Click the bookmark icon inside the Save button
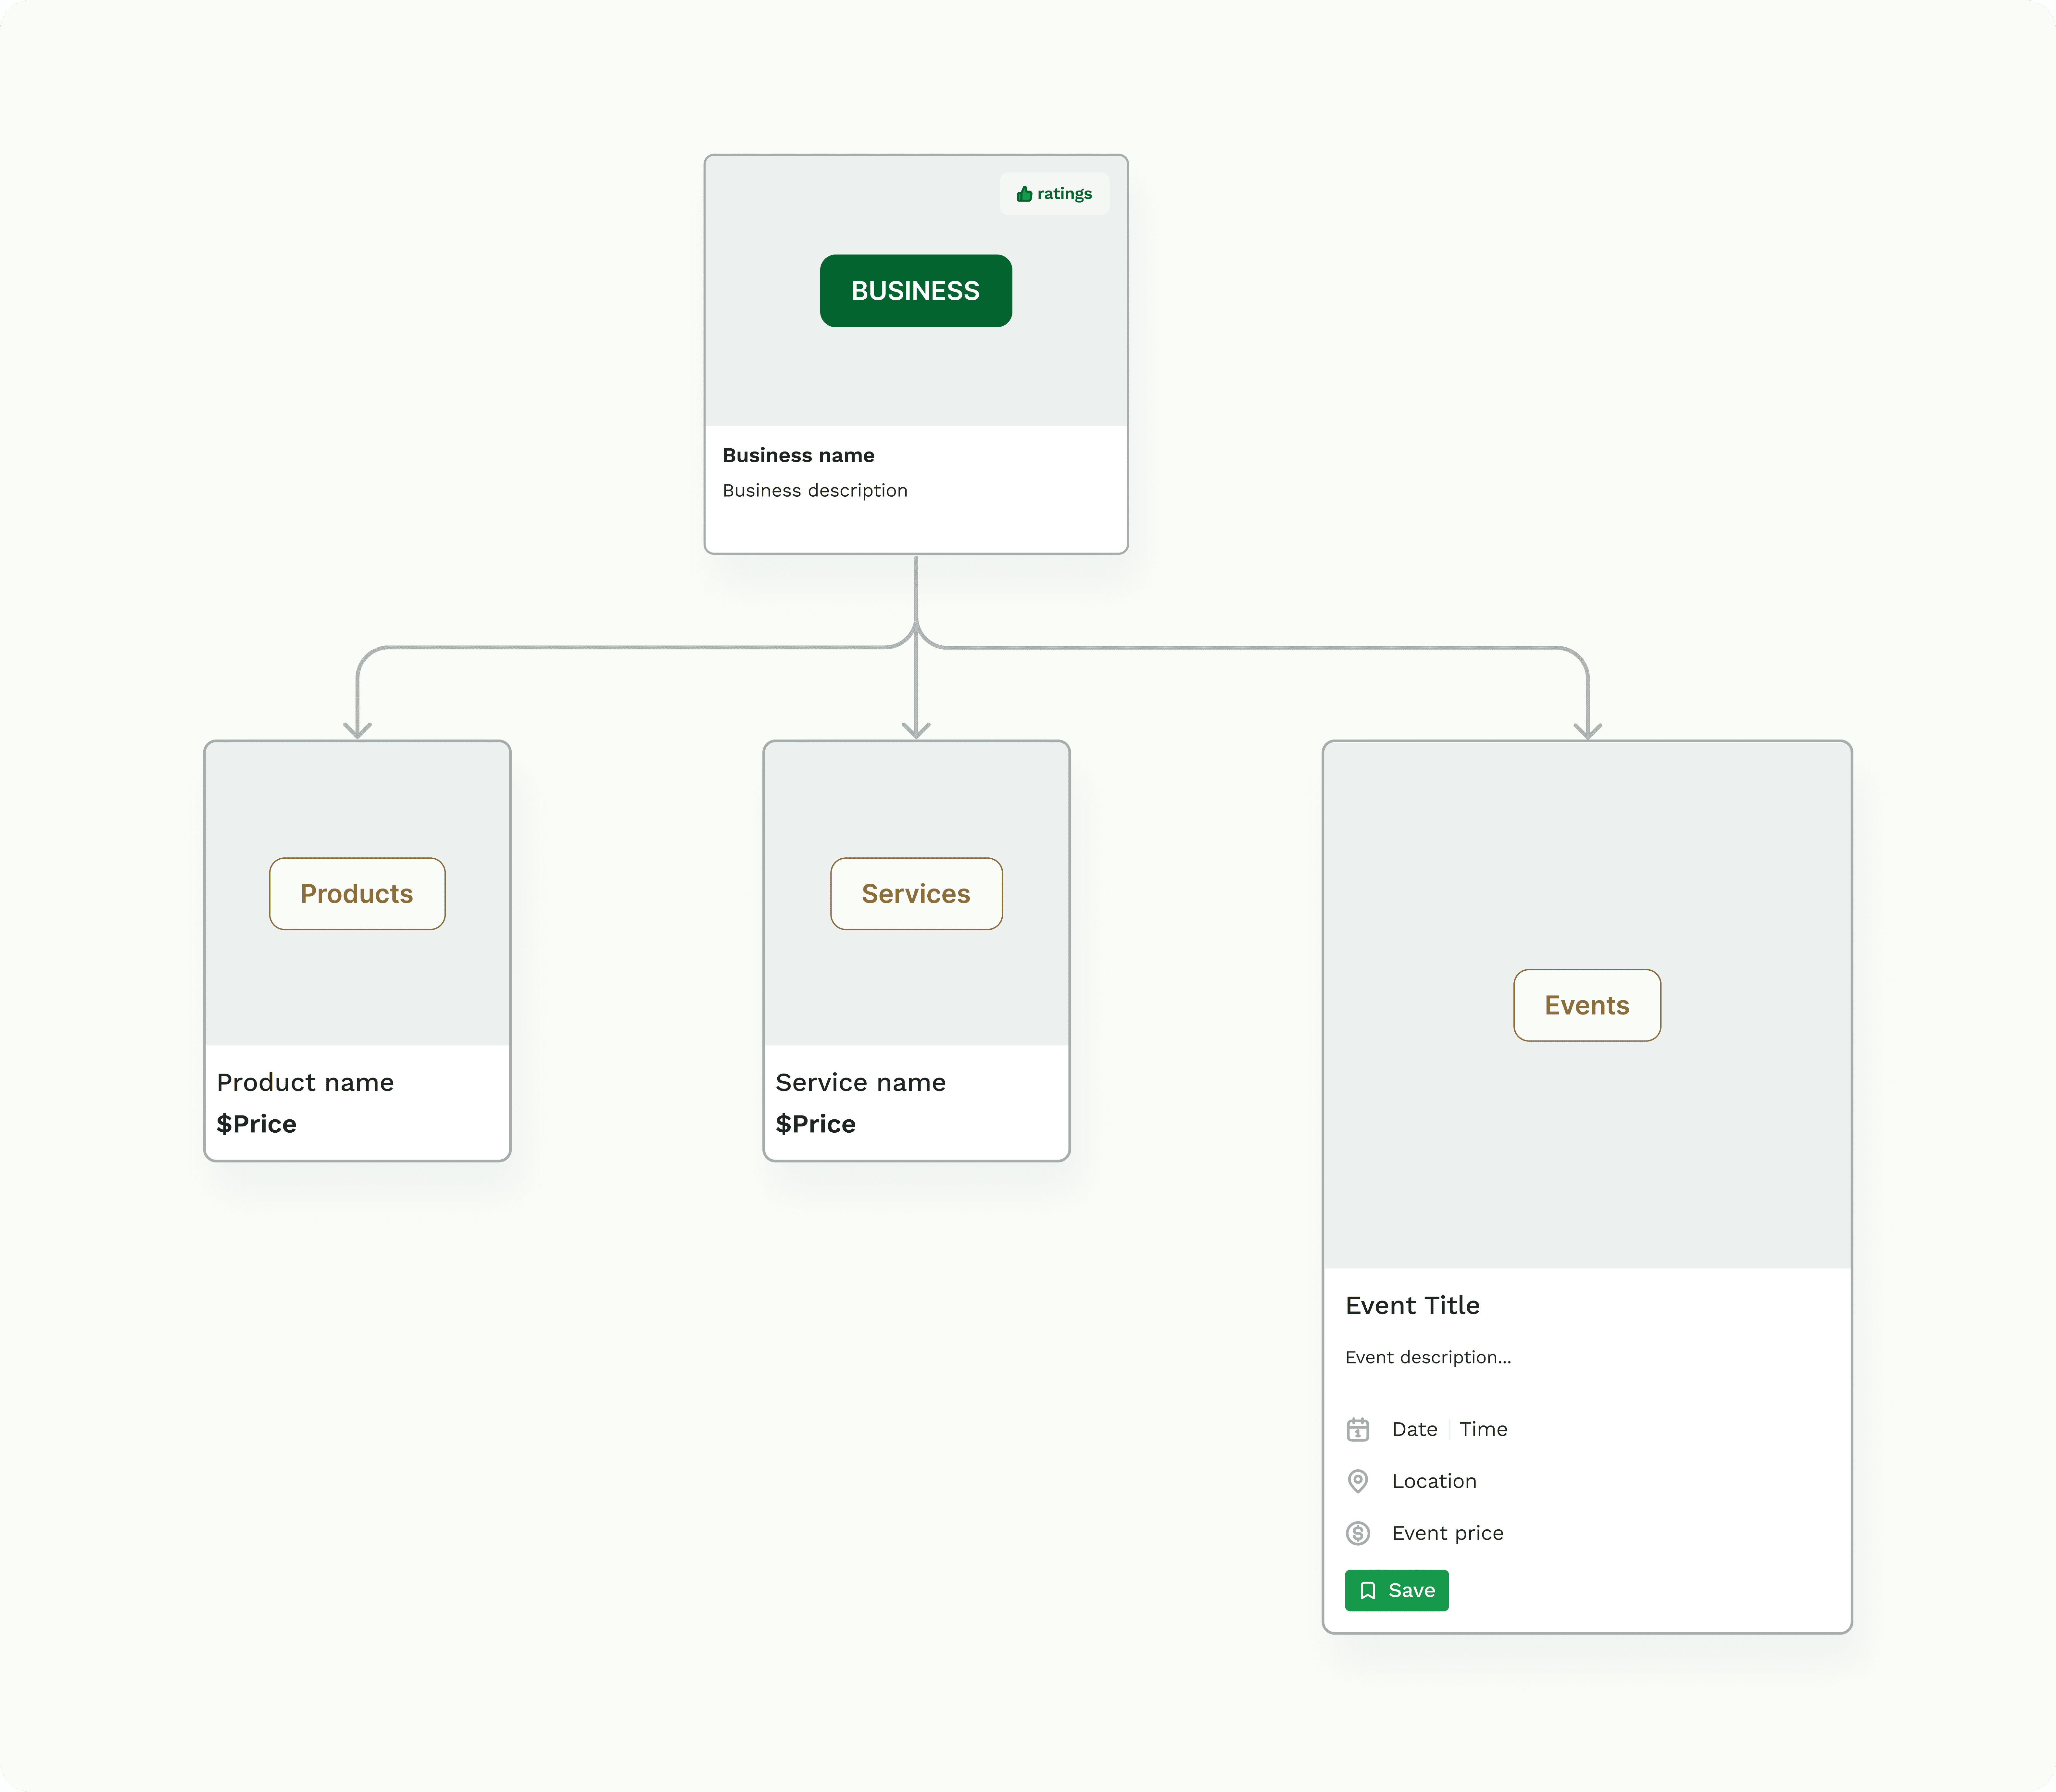Screen dimensions: 2056x1792 coord(1368,1590)
